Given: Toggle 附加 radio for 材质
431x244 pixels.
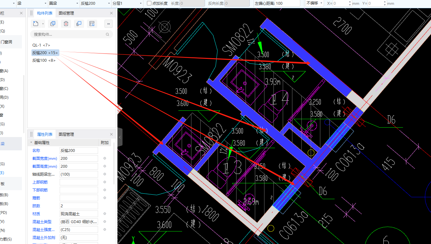Looking at the screenshot, I should tap(105, 214).
